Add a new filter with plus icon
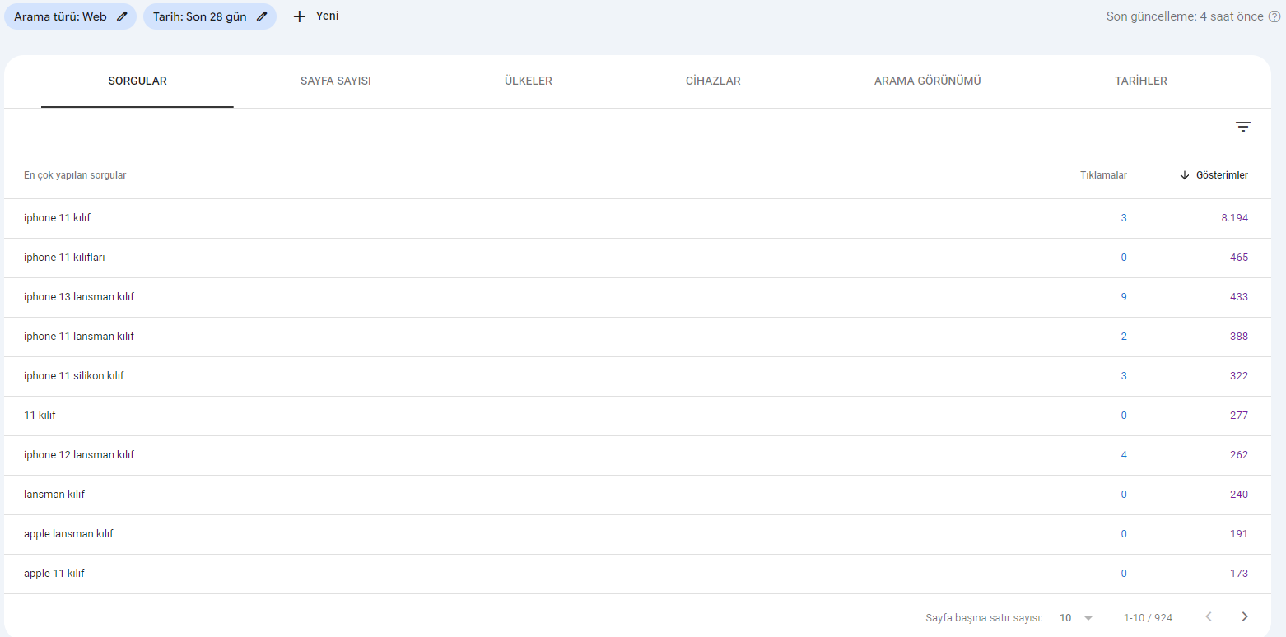 point(300,16)
